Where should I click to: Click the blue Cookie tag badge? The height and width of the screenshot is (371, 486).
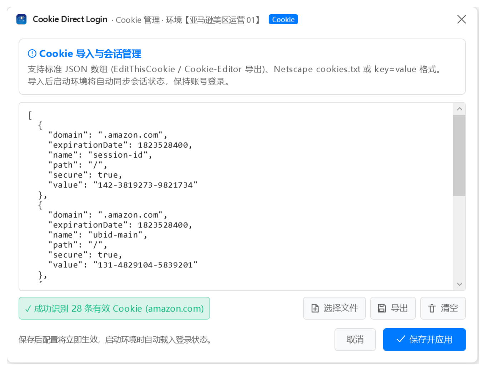coord(283,20)
